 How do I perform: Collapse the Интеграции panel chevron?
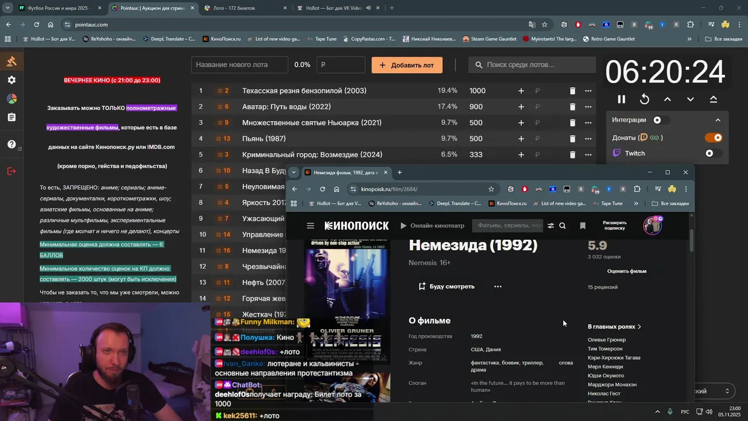click(718, 120)
